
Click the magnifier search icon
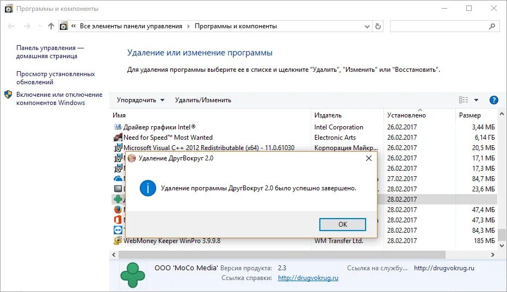pyautogui.click(x=492, y=27)
